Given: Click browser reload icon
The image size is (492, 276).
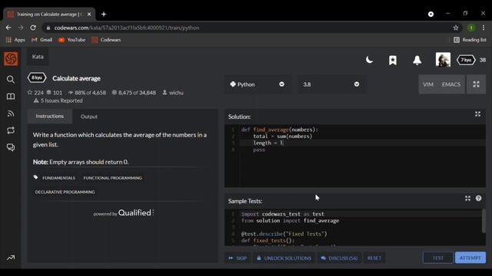Looking at the screenshot, I should [33, 28].
